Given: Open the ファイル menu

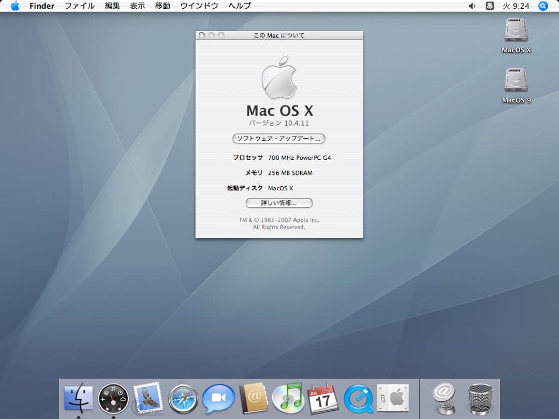Looking at the screenshot, I should 79,6.
